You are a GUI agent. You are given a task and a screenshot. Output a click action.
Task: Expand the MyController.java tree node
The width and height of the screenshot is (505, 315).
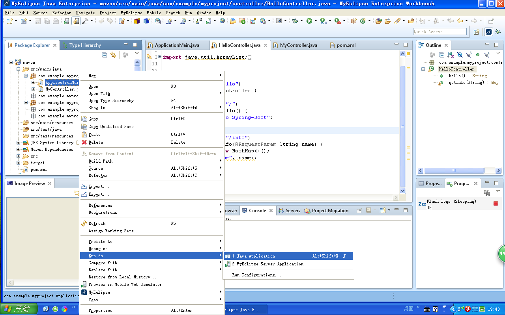(34, 89)
